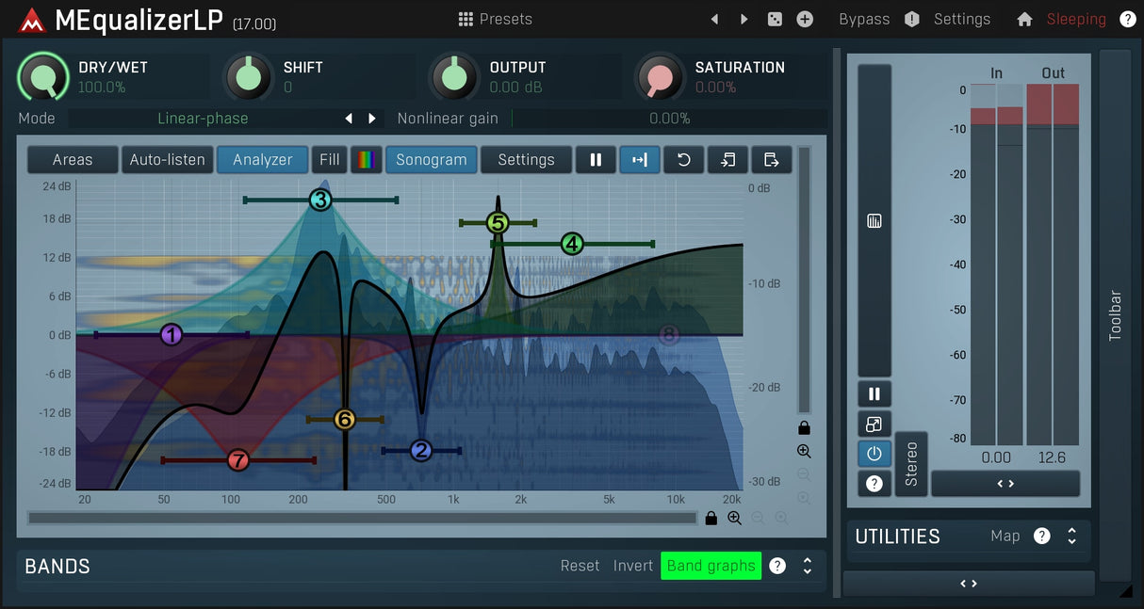This screenshot has width=1144, height=609.
Task: Toggle the Sonogram display
Action: (431, 160)
